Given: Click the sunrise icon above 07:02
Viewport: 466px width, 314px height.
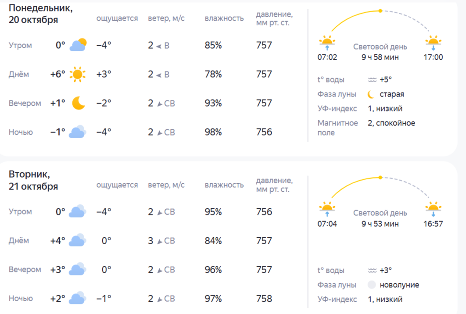Looking at the screenshot, I should click(x=327, y=43).
